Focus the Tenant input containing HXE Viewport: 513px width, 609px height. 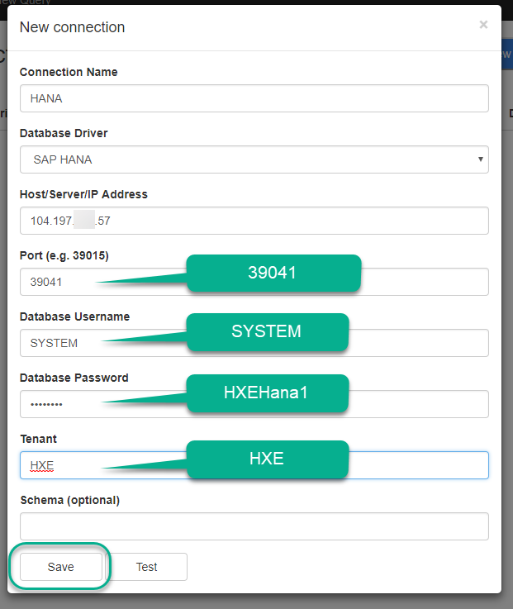[254, 465]
